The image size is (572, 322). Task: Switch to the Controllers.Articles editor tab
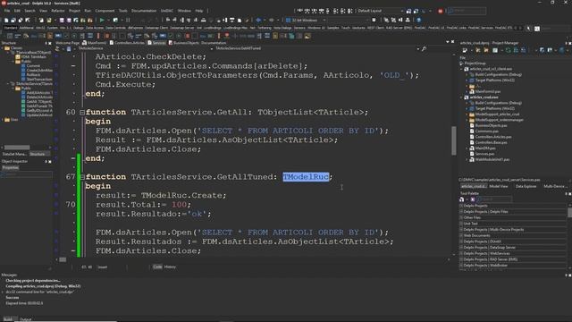127,43
